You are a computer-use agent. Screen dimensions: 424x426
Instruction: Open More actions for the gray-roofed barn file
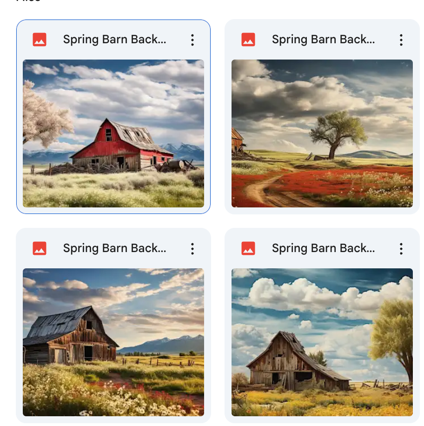click(192, 249)
